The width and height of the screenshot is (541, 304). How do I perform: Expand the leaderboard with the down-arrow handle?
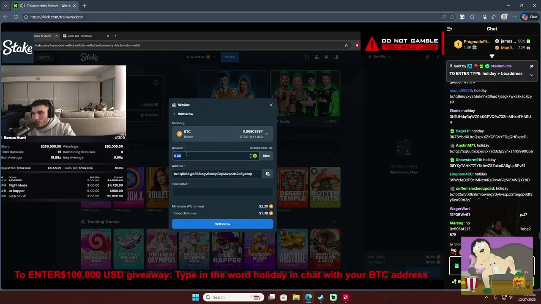click(492, 56)
